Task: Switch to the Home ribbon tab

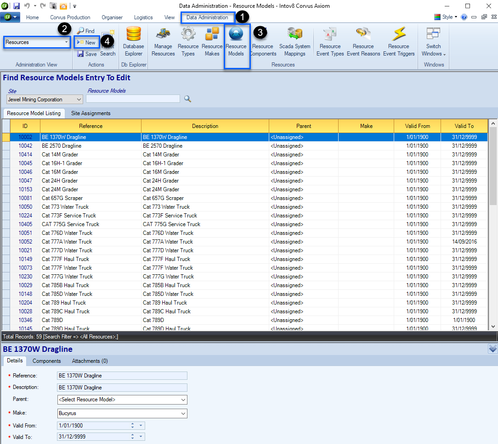Action: point(33,17)
